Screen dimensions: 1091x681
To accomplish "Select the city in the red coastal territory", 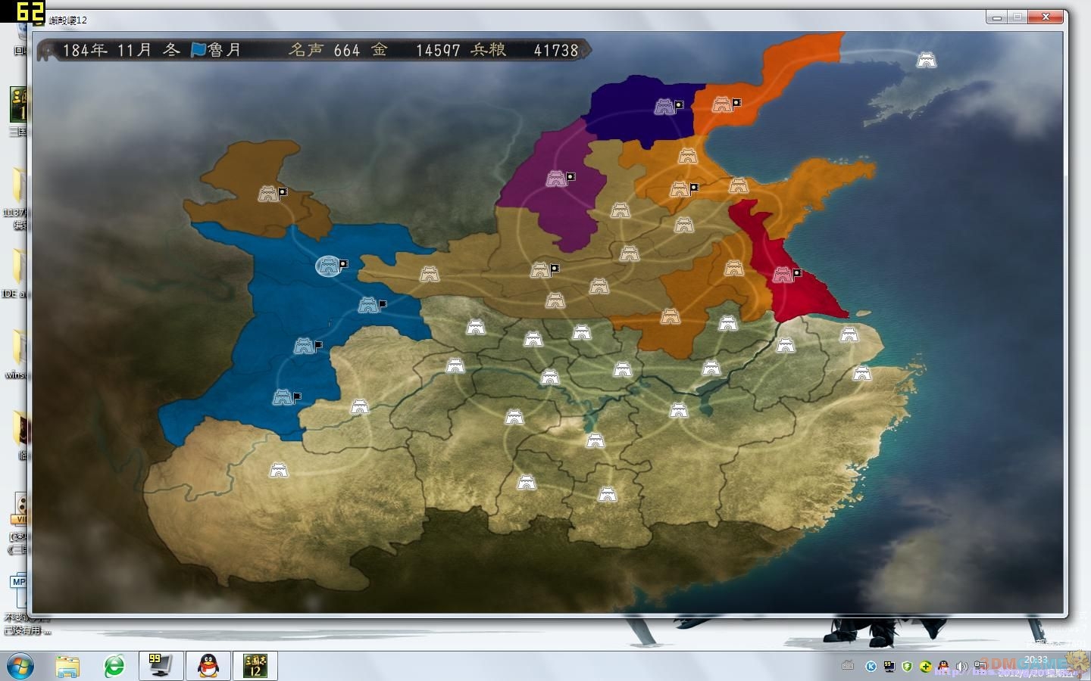I will click(x=783, y=275).
